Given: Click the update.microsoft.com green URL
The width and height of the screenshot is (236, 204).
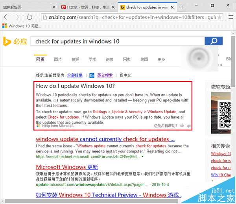Looking at the screenshot, I should (x=92, y=184).
